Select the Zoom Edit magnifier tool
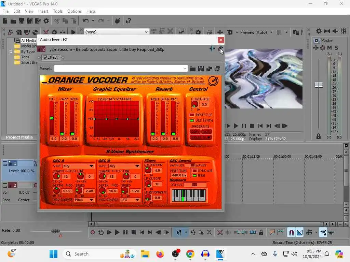The image size is (350, 262). tap(209, 232)
